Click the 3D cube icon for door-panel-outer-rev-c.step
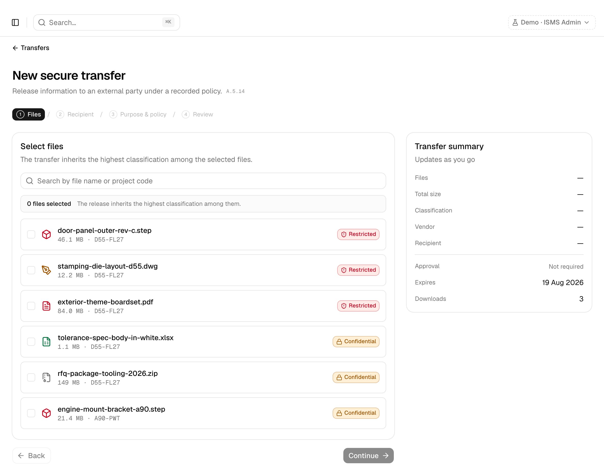604x476 pixels. click(x=46, y=234)
